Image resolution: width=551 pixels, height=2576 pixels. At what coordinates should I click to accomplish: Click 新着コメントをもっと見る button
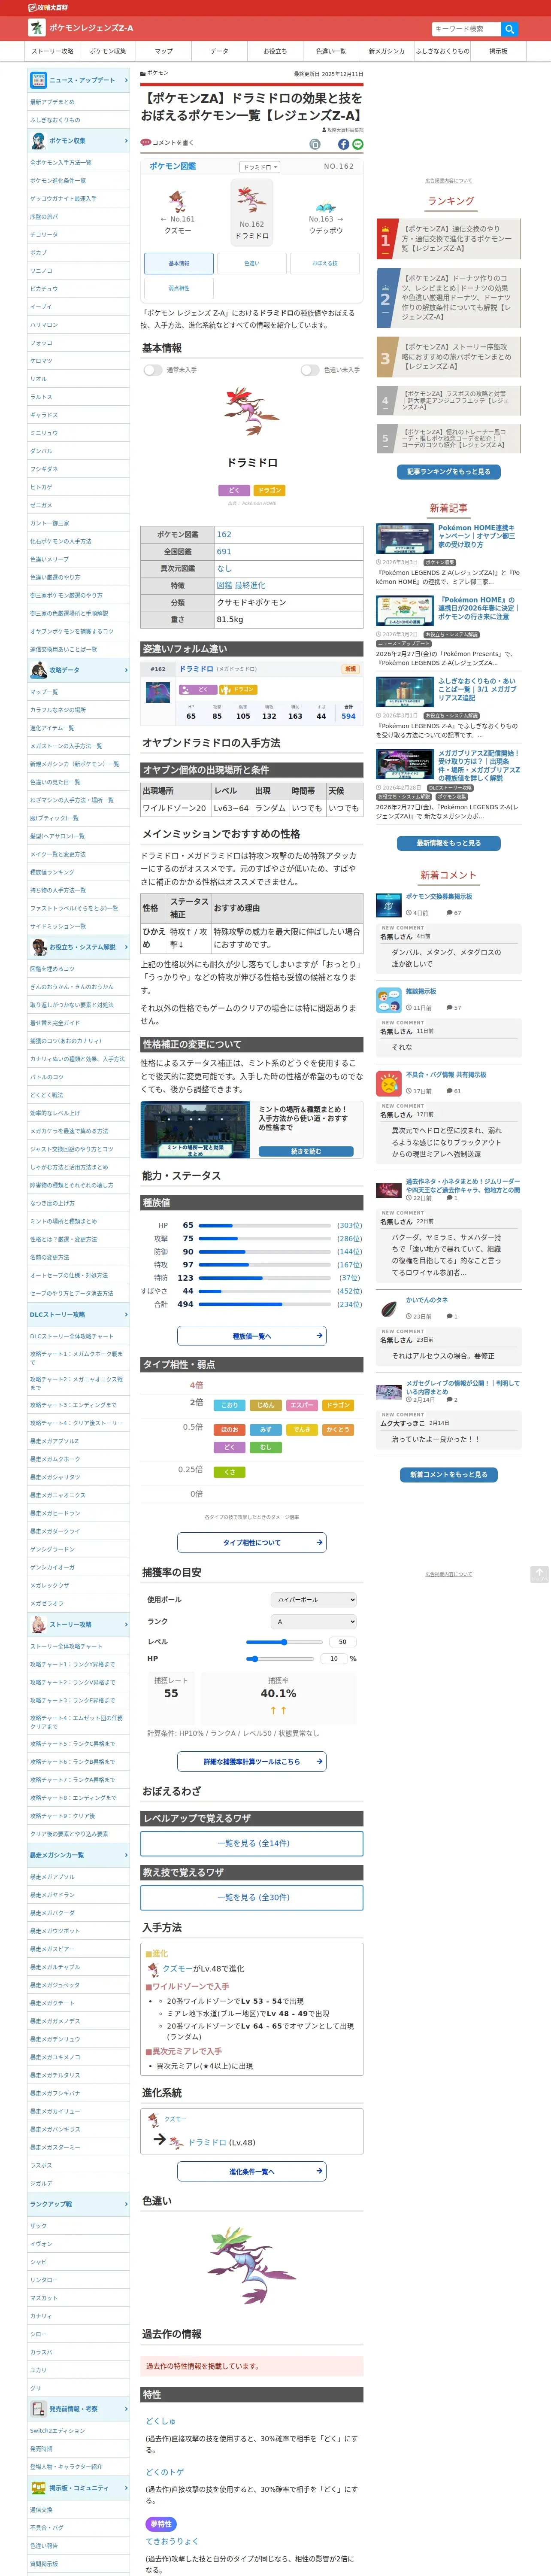click(x=449, y=1475)
